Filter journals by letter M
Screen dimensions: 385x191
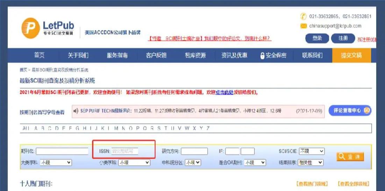(116, 128)
